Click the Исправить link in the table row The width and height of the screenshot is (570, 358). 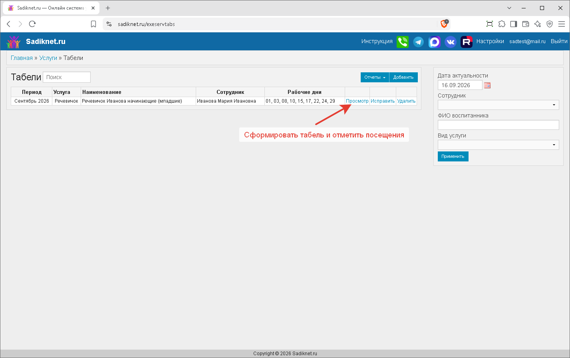(x=383, y=101)
